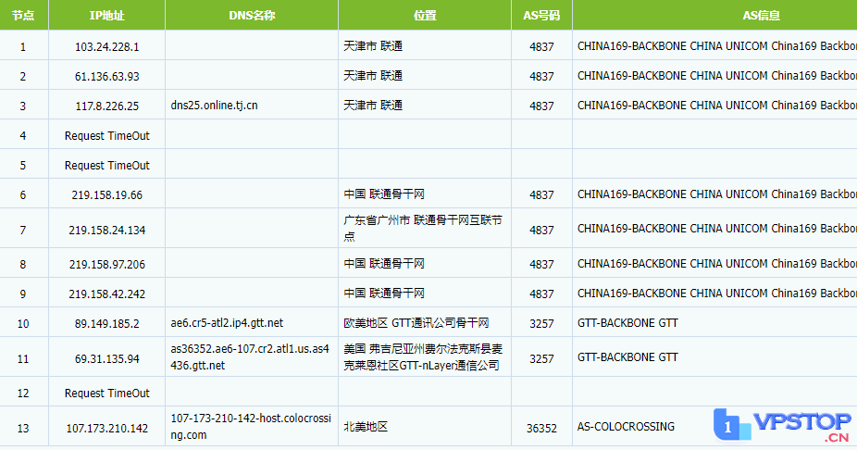Select IP address 219.158.24.134

tap(106, 231)
